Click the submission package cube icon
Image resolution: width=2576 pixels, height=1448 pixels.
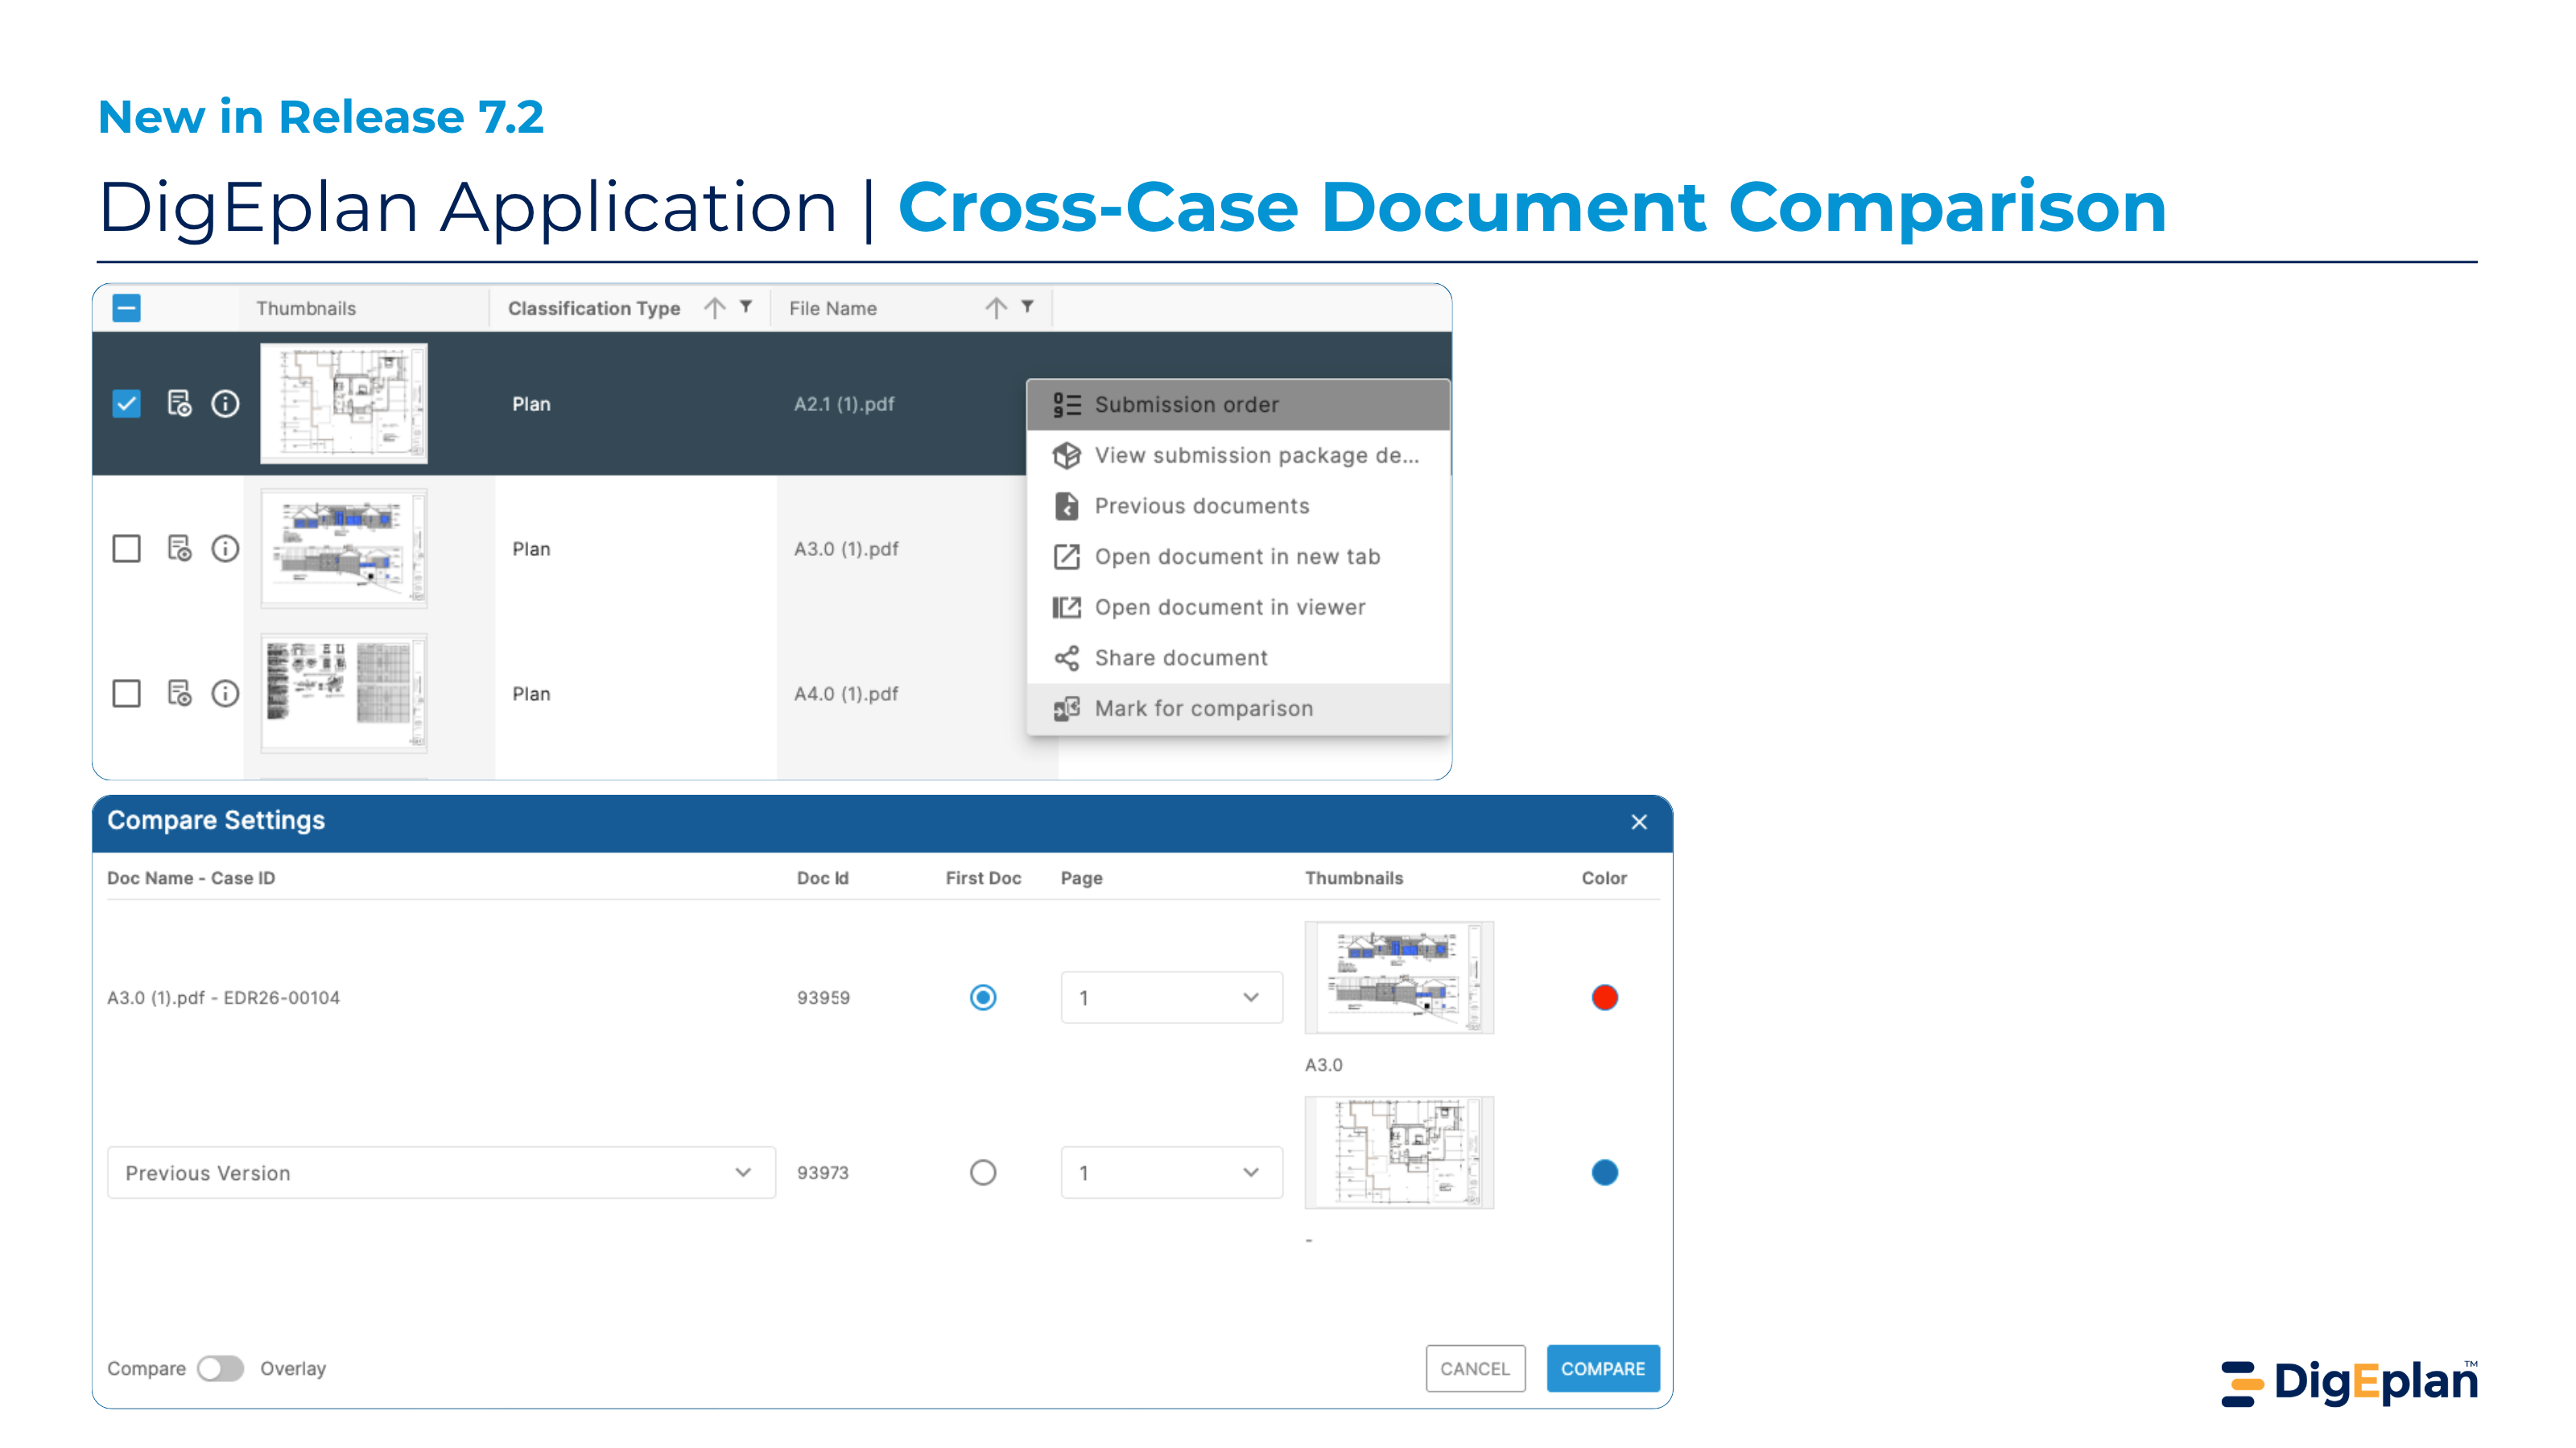coord(1067,455)
